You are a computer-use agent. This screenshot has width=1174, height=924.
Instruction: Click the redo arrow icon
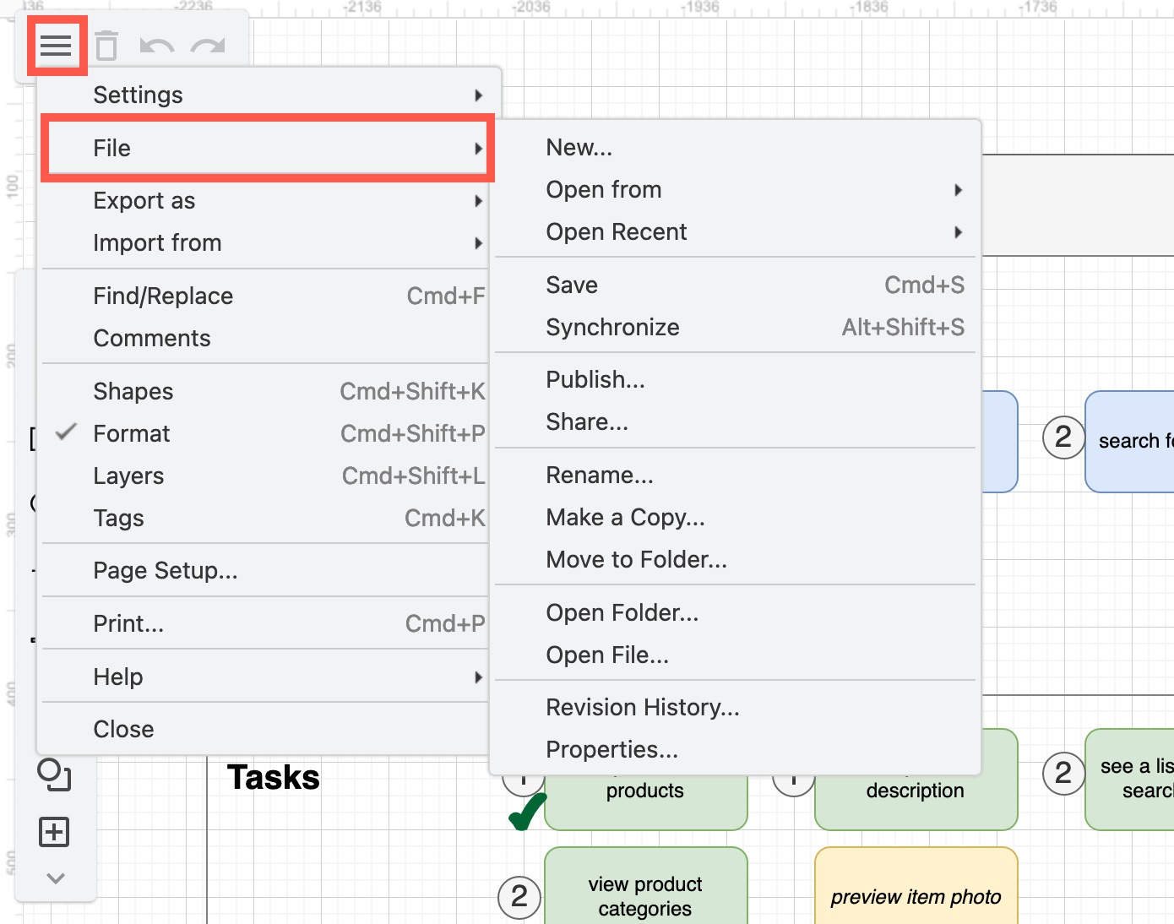(207, 46)
